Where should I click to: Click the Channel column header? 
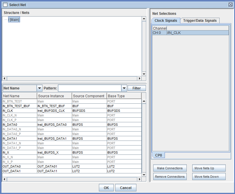pos(160,28)
